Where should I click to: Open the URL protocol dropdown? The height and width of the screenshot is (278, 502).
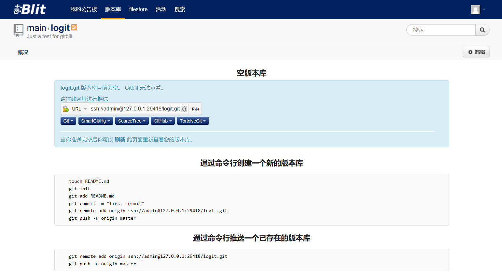pyautogui.click(x=85, y=109)
